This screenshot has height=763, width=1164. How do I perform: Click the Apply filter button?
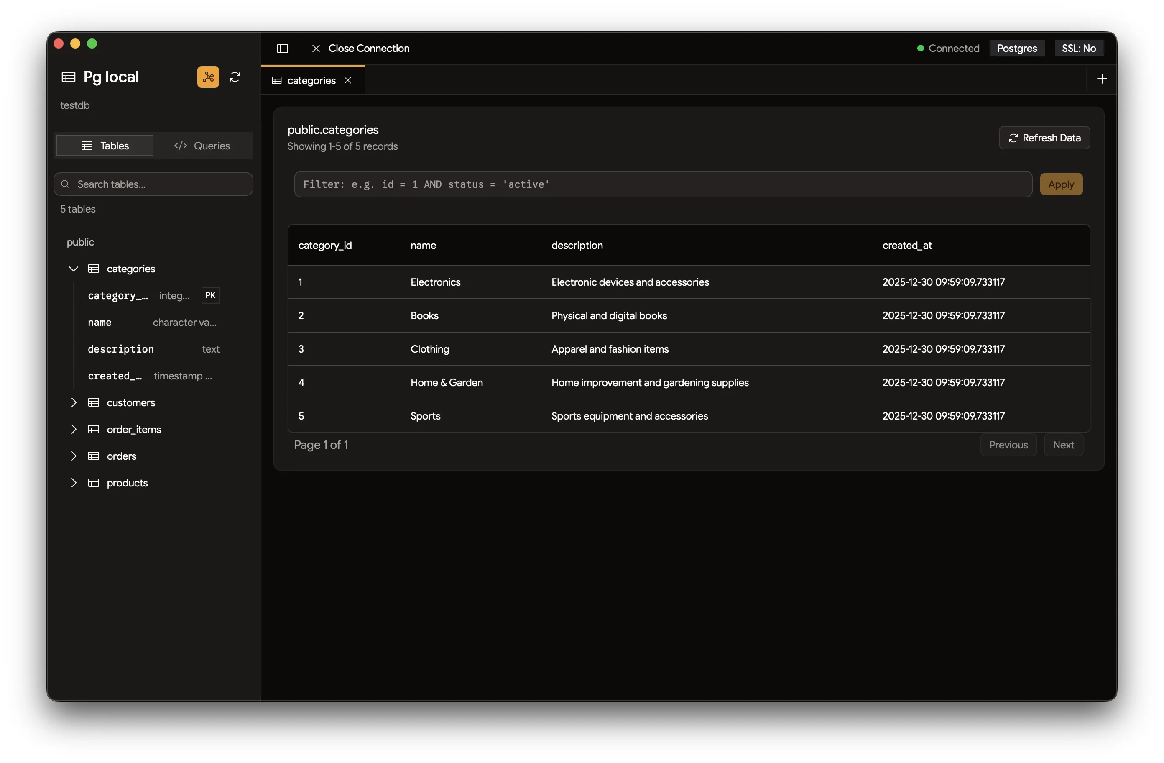pos(1060,184)
